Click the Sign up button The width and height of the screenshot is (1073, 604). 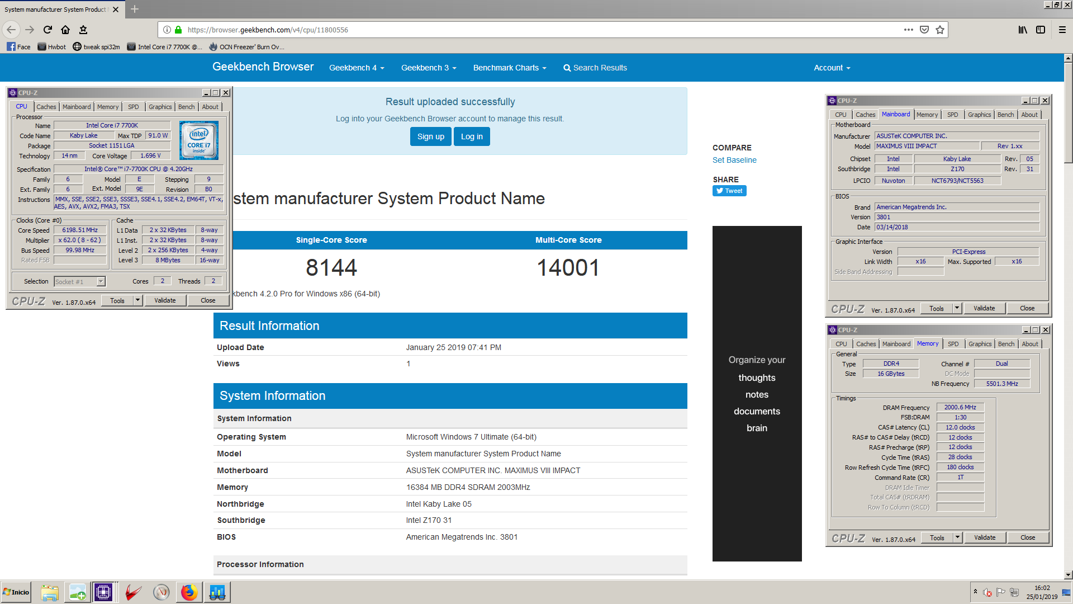[x=430, y=136]
